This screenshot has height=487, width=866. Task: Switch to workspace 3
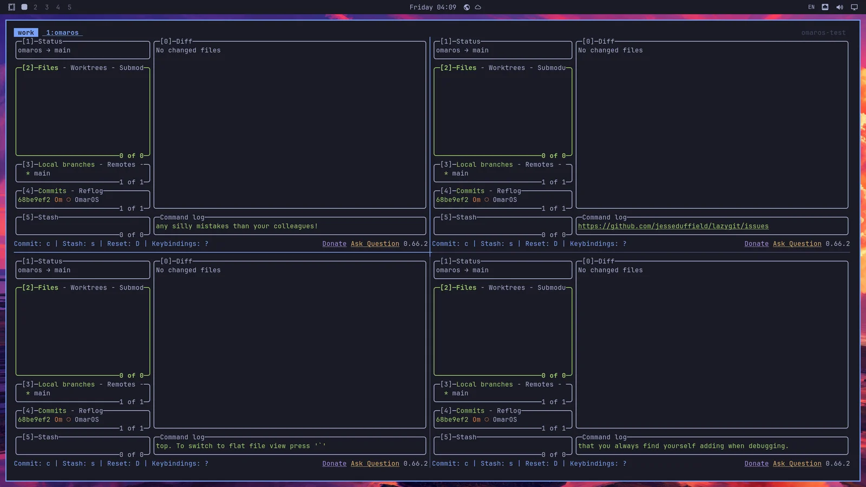tap(47, 7)
